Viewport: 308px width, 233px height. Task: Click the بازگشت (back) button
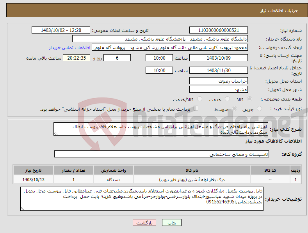point(144,222)
